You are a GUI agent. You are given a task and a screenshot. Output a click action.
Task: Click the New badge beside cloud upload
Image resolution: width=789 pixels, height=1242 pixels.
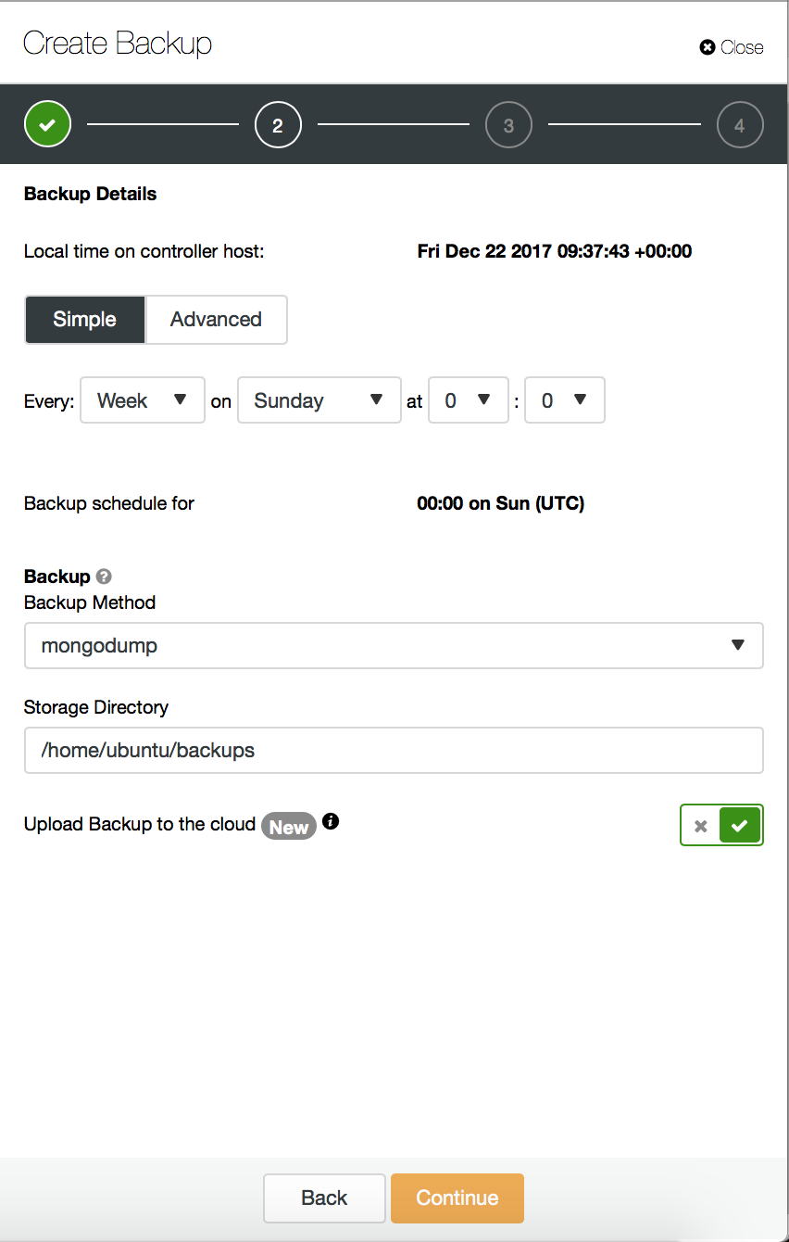pyautogui.click(x=289, y=827)
